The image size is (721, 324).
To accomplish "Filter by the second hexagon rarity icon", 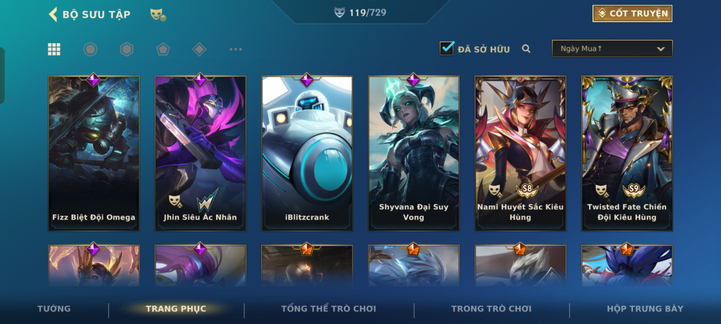I will click(x=127, y=49).
